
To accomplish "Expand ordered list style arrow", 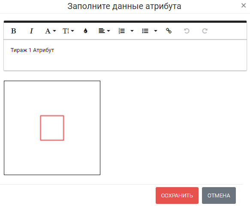I will pyautogui.click(x=132, y=31).
